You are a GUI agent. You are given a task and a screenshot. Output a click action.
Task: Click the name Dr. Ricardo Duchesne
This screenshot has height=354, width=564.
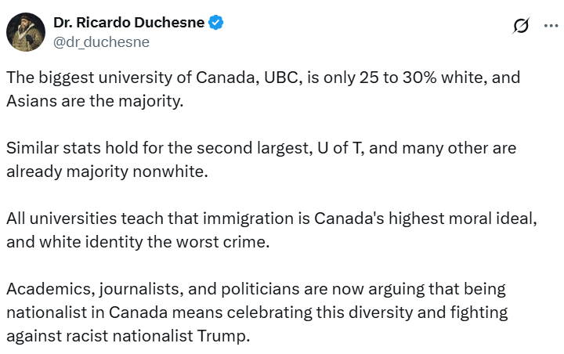[x=128, y=23]
